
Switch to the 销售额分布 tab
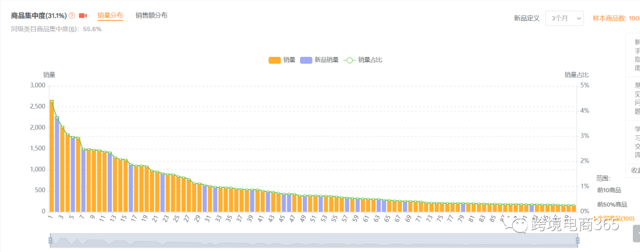click(x=152, y=15)
